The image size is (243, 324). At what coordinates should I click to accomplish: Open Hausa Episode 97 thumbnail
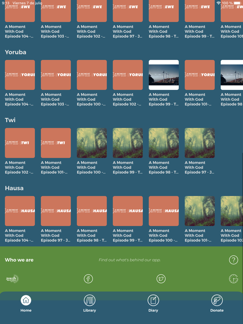56,211
